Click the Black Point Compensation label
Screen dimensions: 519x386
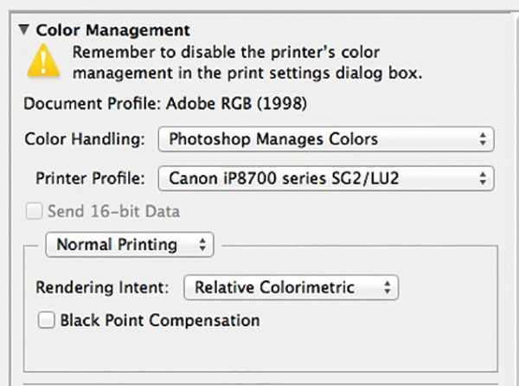tap(160, 320)
